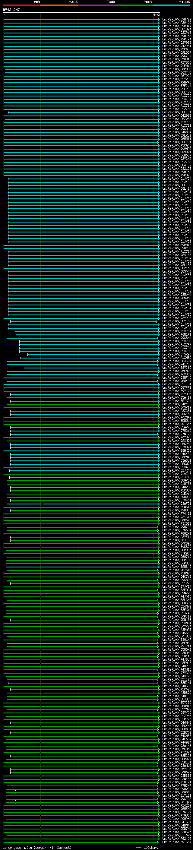Select the UniRef100_Q1EPF8 label

(177, 89)
